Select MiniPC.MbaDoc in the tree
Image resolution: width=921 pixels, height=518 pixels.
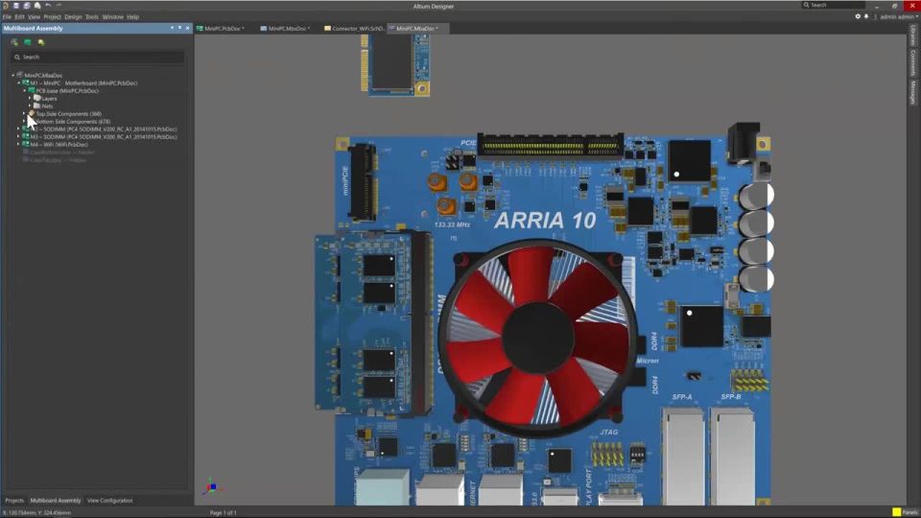pos(43,75)
